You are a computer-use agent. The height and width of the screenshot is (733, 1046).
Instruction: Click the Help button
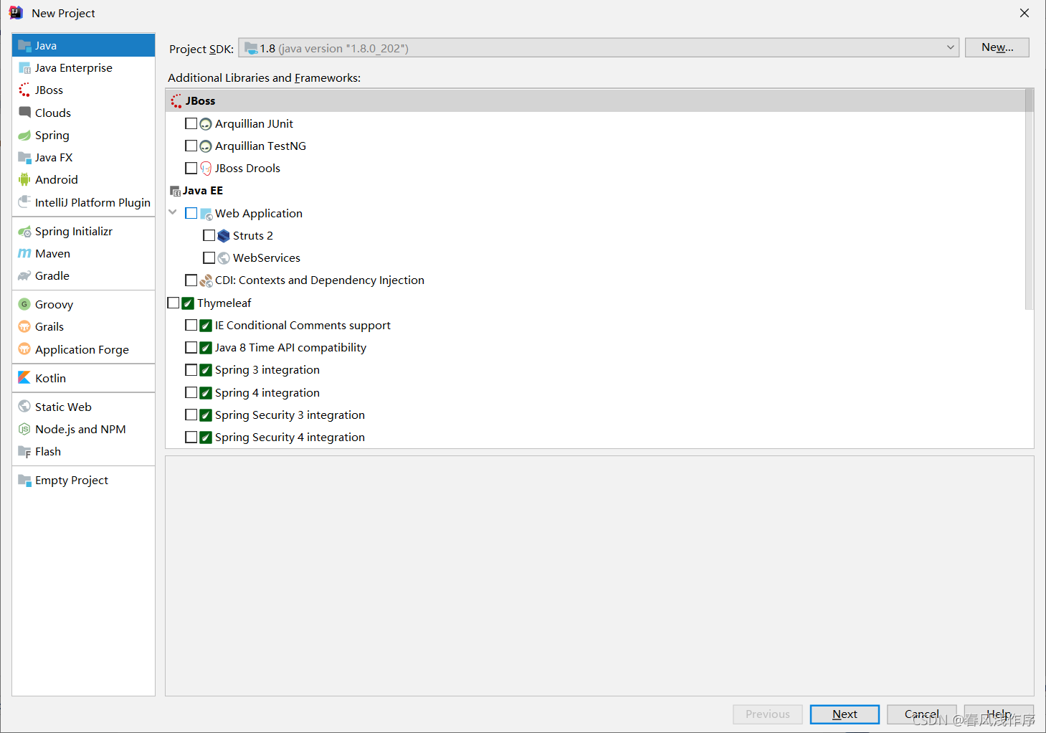click(x=999, y=714)
